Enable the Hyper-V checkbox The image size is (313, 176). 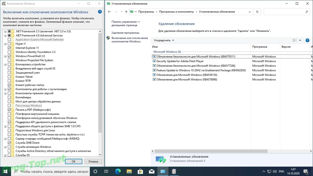[9, 44]
